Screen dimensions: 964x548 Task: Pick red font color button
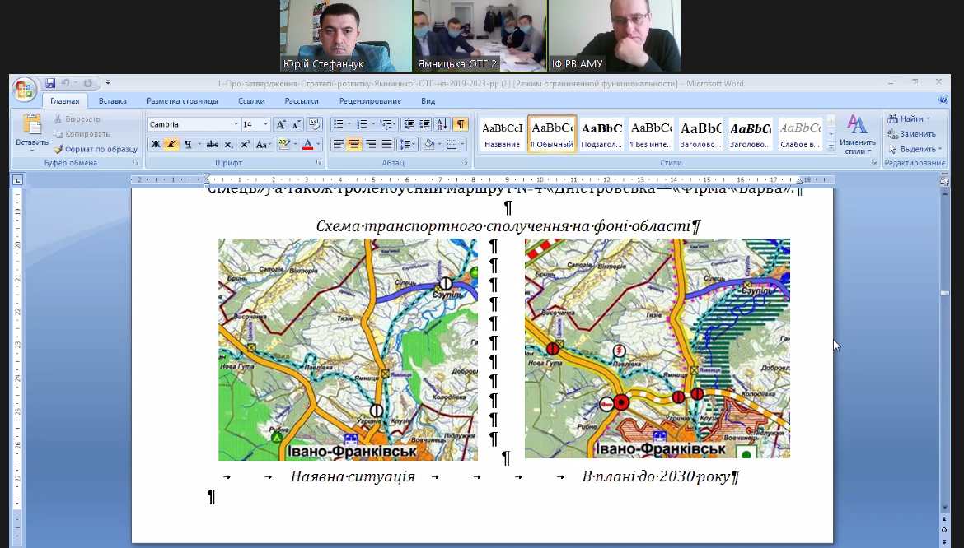coord(307,144)
